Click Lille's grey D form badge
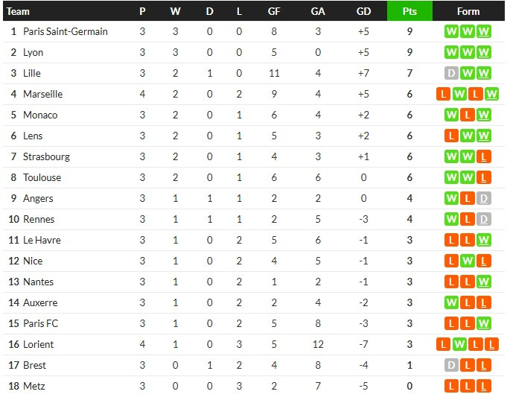Viewport: 507px width, 403px height. (451, 74)
